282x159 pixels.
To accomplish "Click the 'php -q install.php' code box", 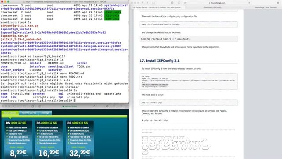I will [x=189, y=103].
